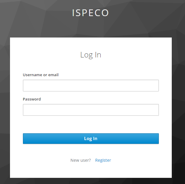The height and width of the screenshot is (184, 185).
Task: Click the Password field label
Action: [32, 99]
